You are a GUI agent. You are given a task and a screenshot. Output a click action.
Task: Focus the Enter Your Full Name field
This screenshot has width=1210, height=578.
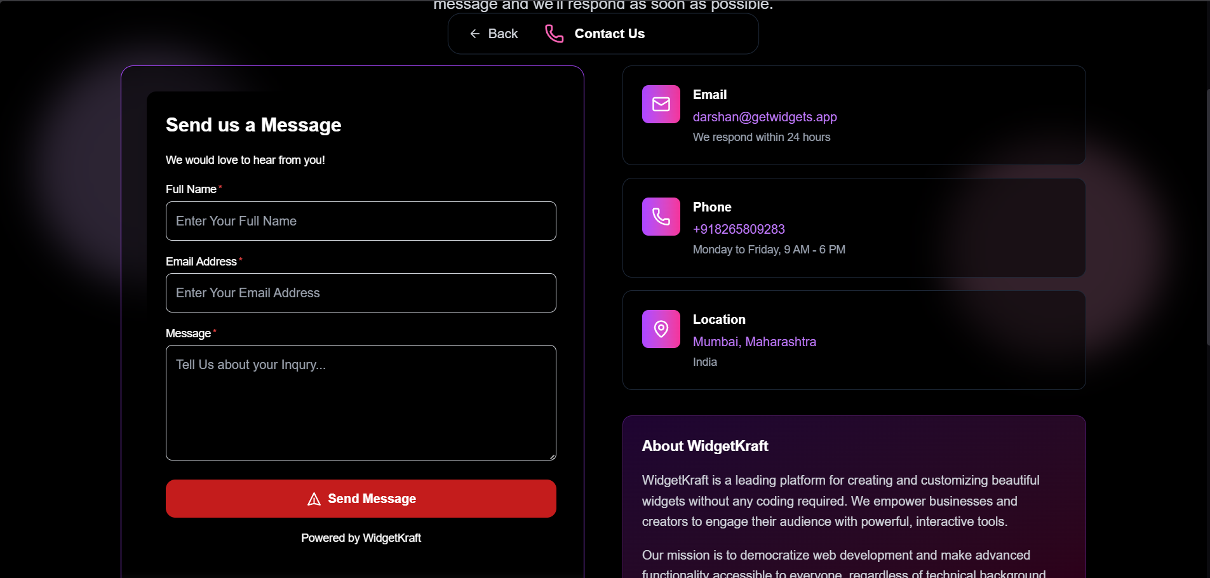(x=360, y=221)
